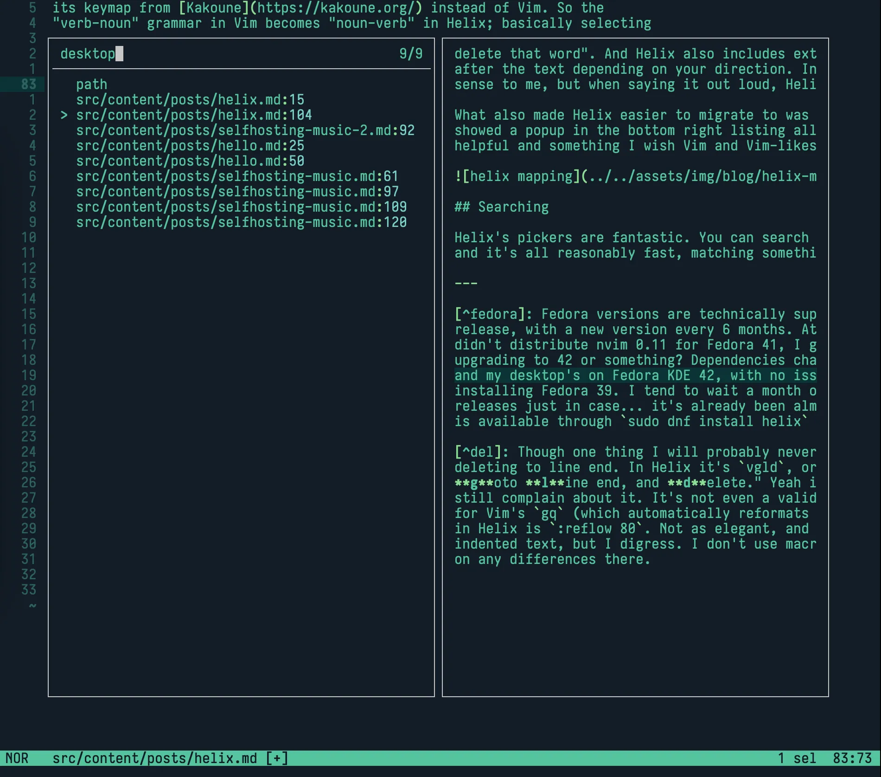
Task: Open the selfhosting-music-2.md:92 result
Action: point(245,130)
